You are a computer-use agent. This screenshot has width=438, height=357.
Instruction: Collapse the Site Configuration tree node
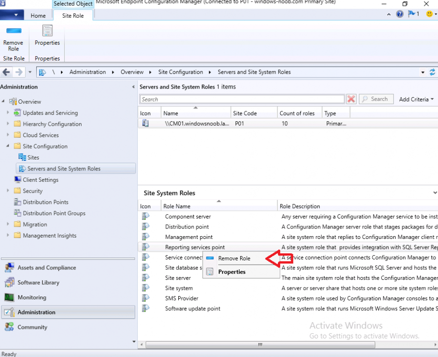[x=8, y=146]
